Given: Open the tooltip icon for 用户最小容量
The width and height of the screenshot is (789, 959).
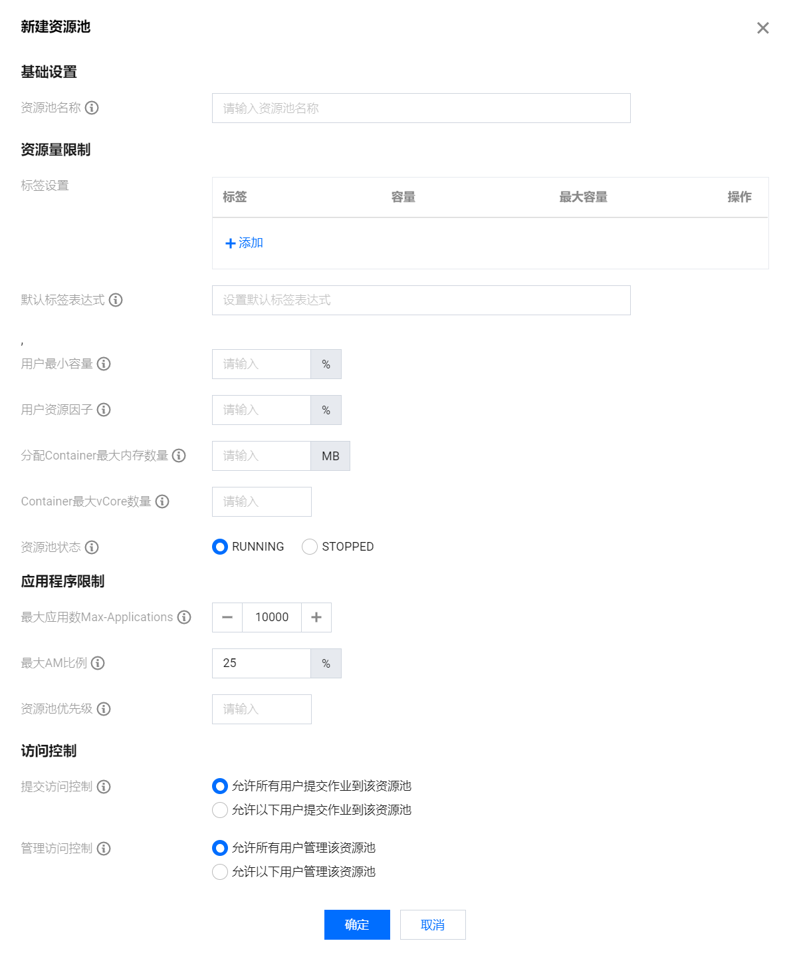Looking at the screenshot, I should tap(104, 364).
